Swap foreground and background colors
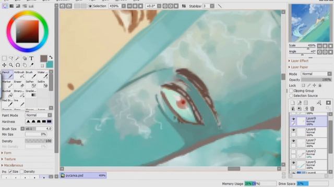The height and width of the screenshot is (187, 334). click(51, 57)
